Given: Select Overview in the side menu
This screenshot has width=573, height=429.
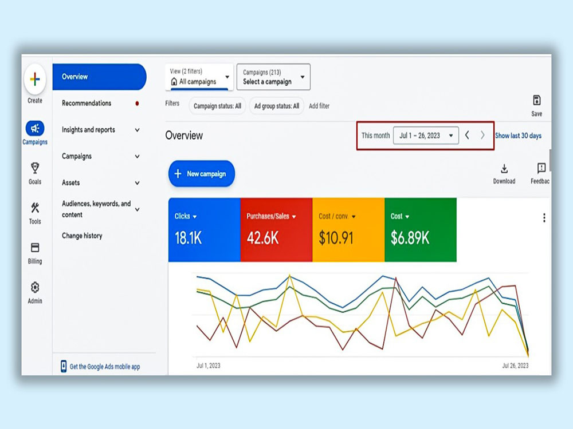Looking at the screenshot, I should [x=99, y=77].
